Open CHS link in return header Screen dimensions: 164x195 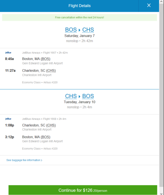71,96
